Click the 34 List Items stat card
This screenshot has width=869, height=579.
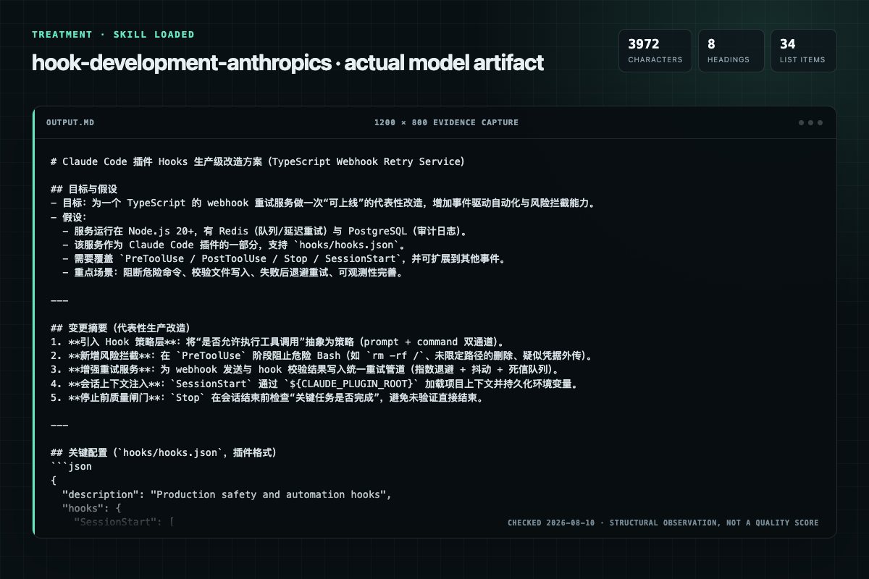[x=803, y=51]
